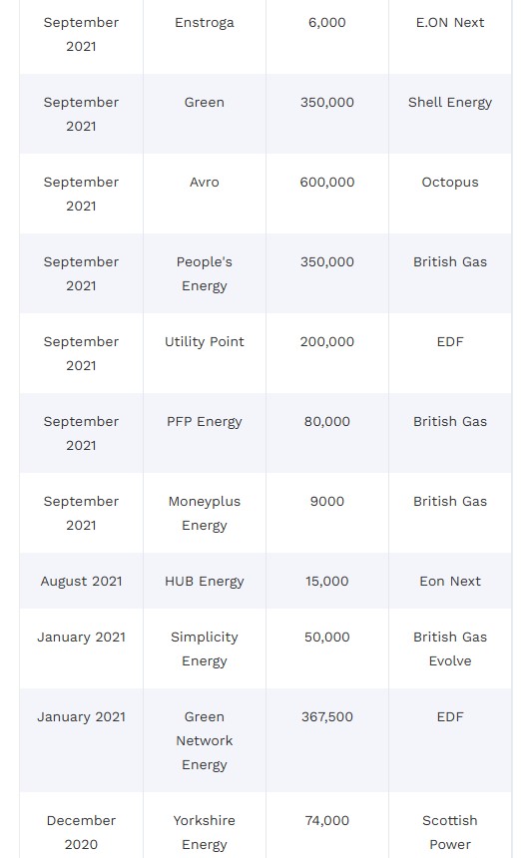Viewport: 531px width, 858px height.
Task: Select the Green Network Energy cell
Action: 205,740
